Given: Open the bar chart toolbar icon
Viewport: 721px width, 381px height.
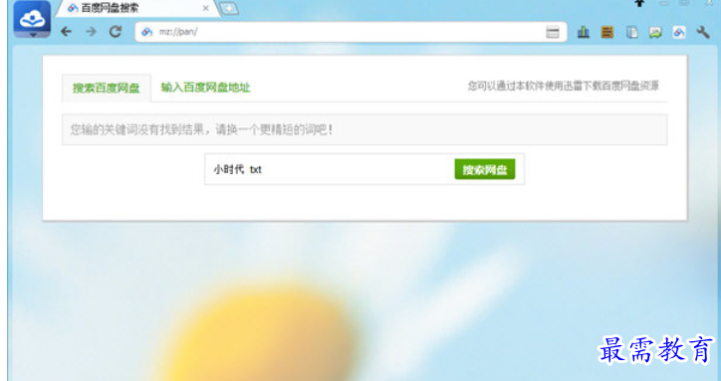Looking at the screenshot, I should [x=584, y=32].
